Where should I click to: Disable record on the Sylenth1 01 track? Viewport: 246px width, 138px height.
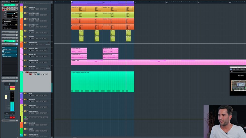(30, 74)
